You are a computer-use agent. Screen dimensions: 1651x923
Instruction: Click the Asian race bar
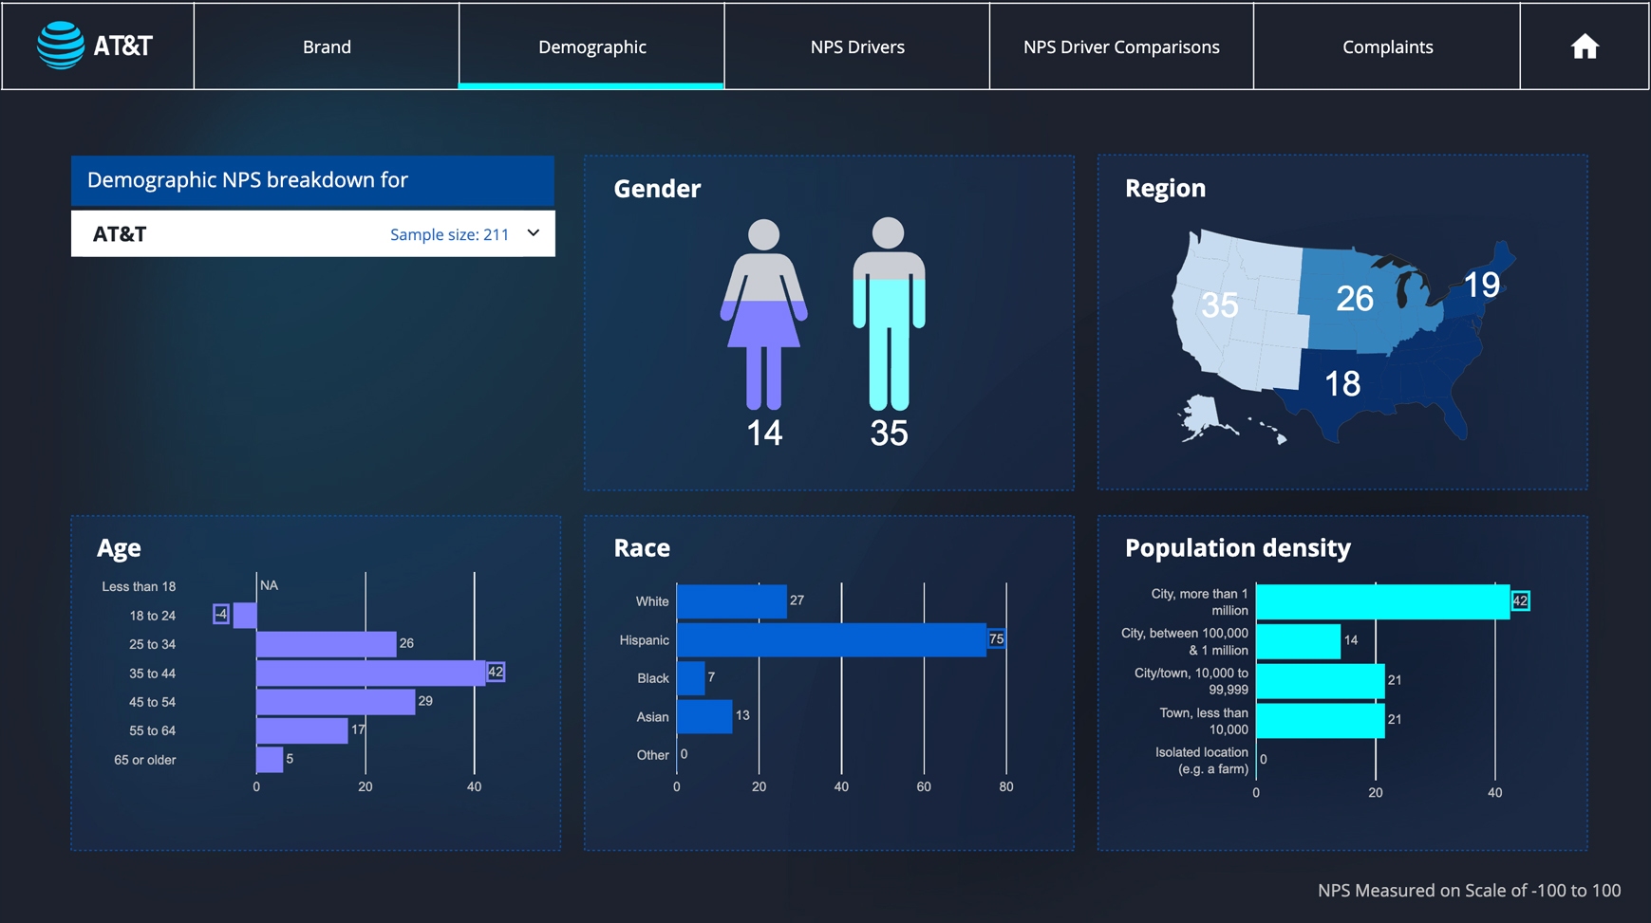point(704,716)
